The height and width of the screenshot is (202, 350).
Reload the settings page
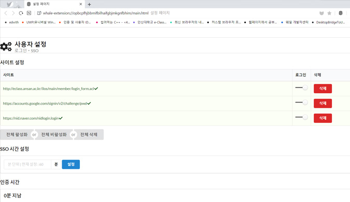[21, 13]
